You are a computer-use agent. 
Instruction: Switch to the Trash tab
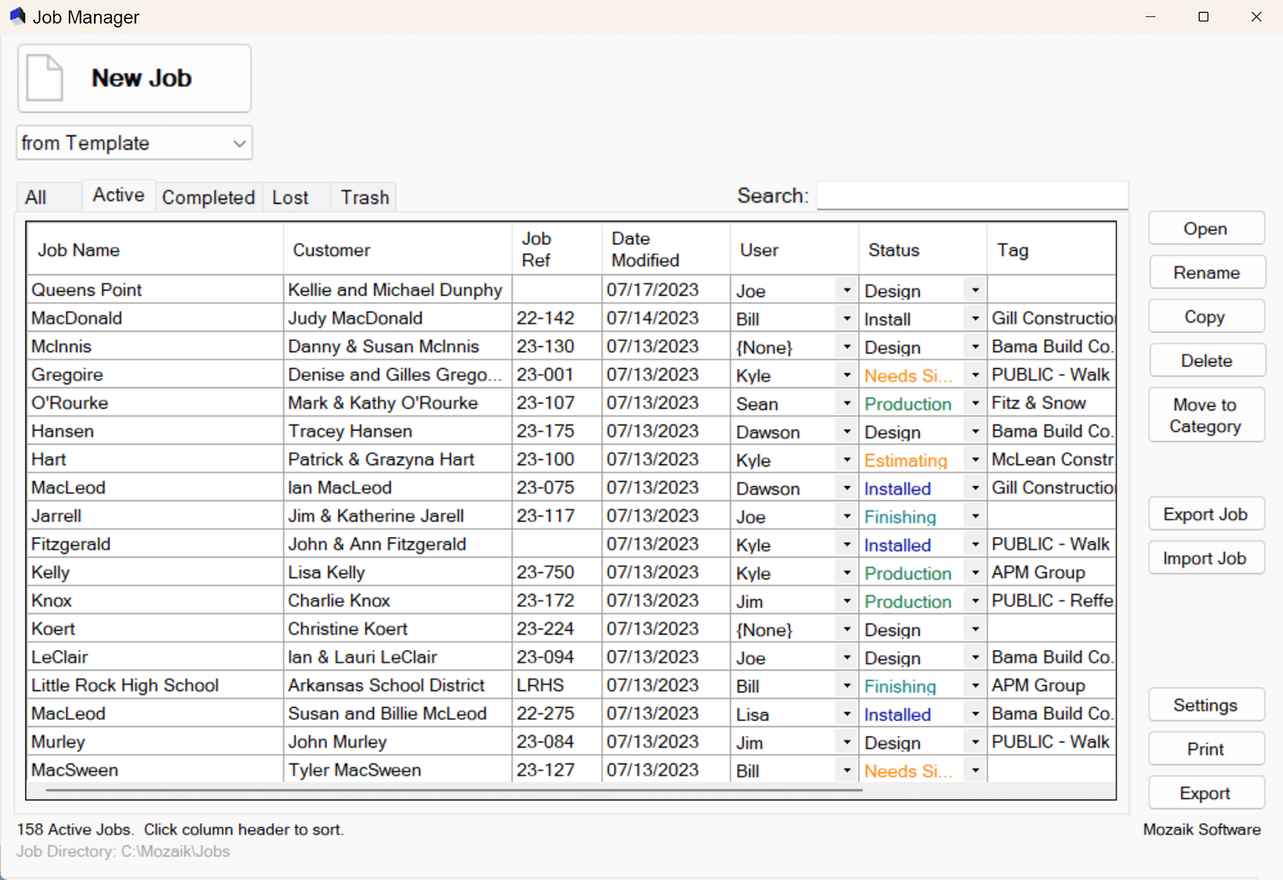click(x=364, y=197)
